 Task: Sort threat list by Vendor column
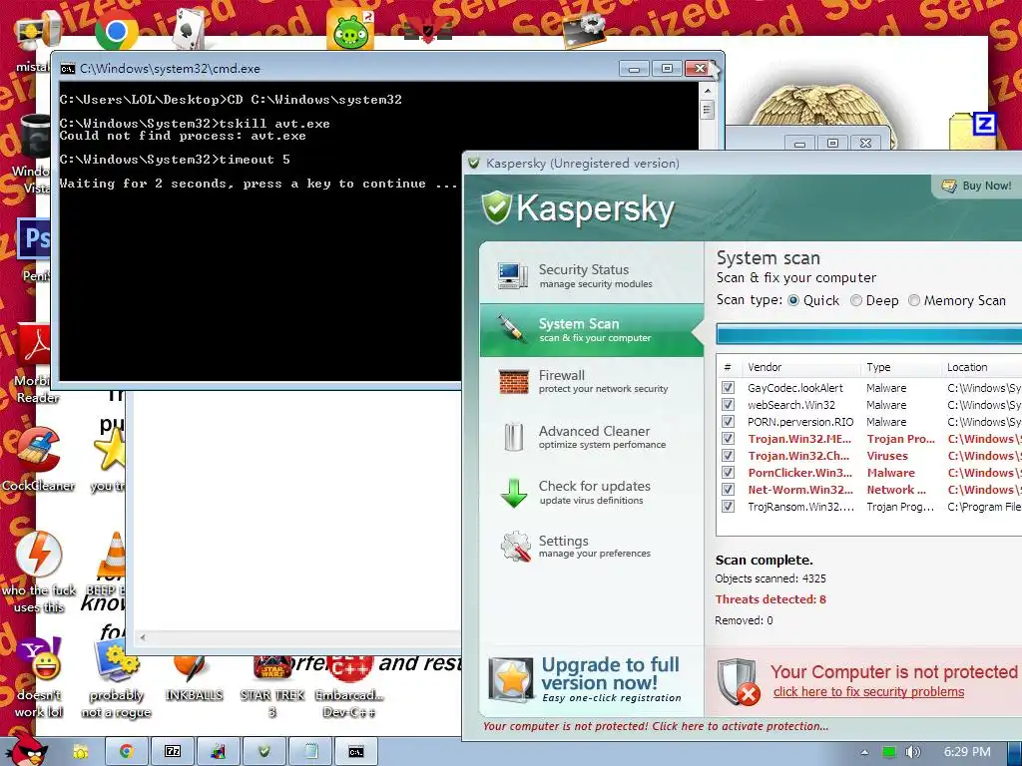click(x=801, y=367)
